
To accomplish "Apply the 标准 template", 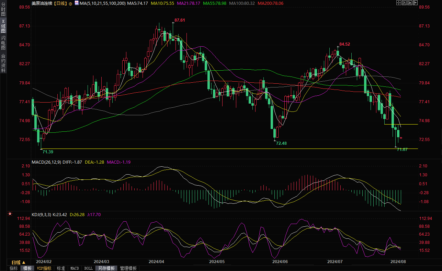I will point(61,268).
